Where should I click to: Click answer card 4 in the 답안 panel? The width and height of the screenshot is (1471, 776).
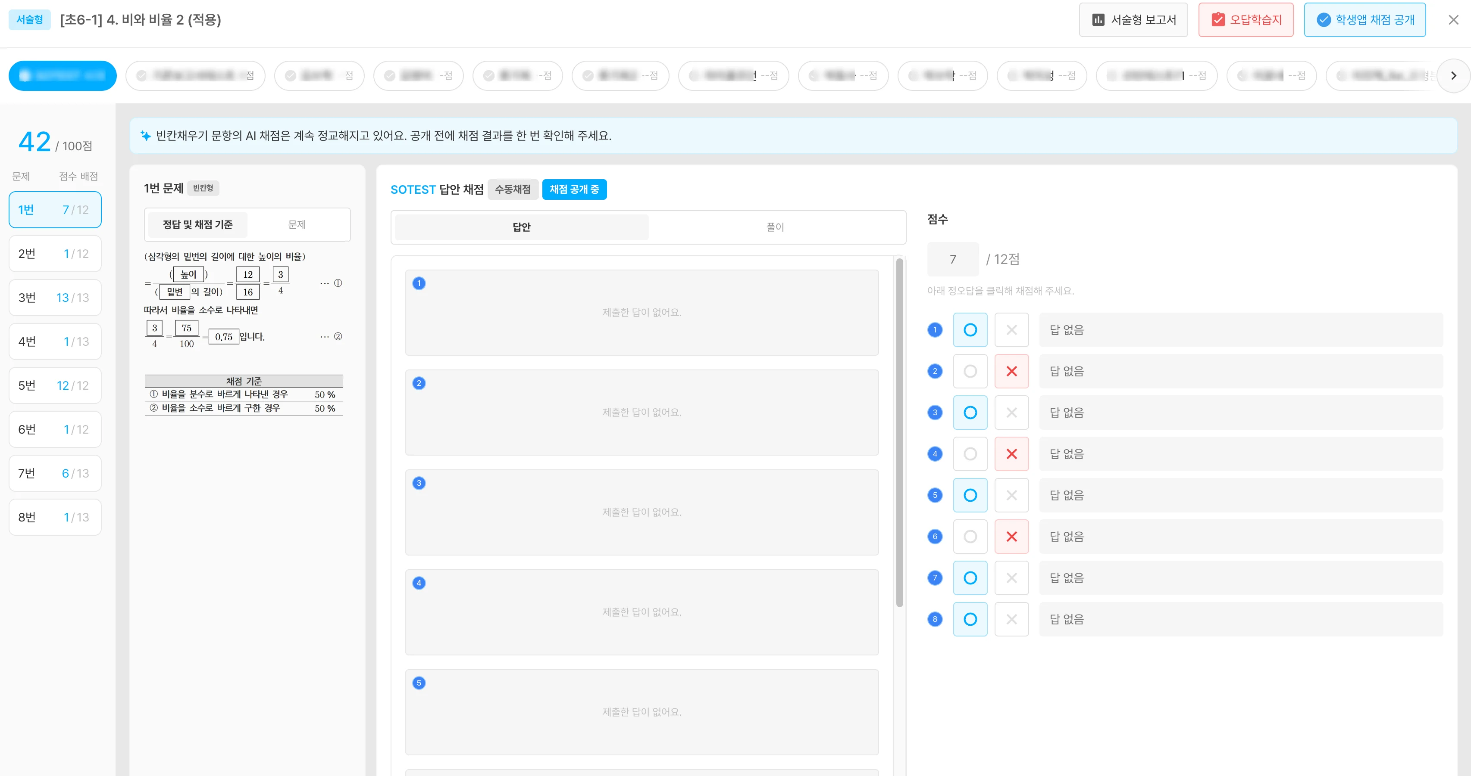click(x=642, y=612)
